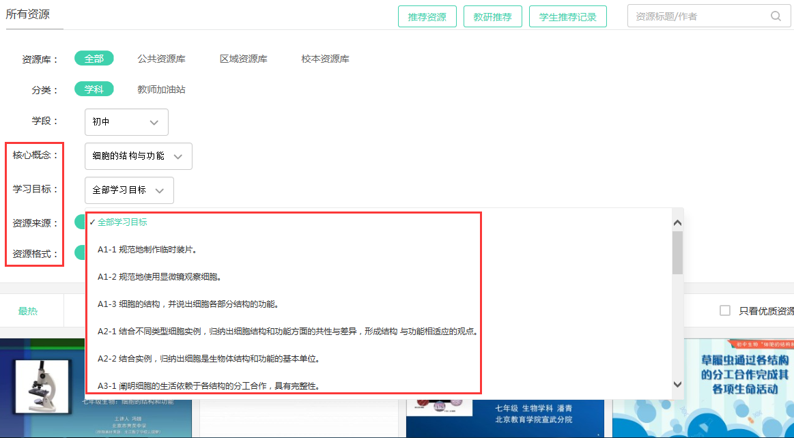The height and width of the screenshot is (438, 794).
Task: Open 教研推荐 button
Action: pyautogui.click(x=492, y=17)
